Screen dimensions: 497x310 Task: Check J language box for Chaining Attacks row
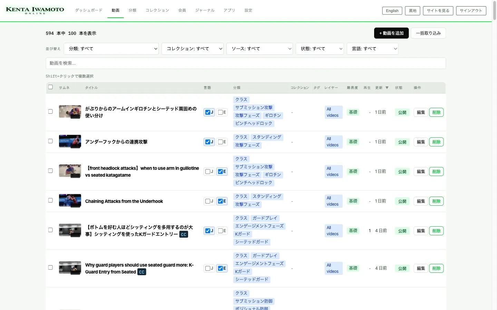pyautogui.click(x=207, y=201)
